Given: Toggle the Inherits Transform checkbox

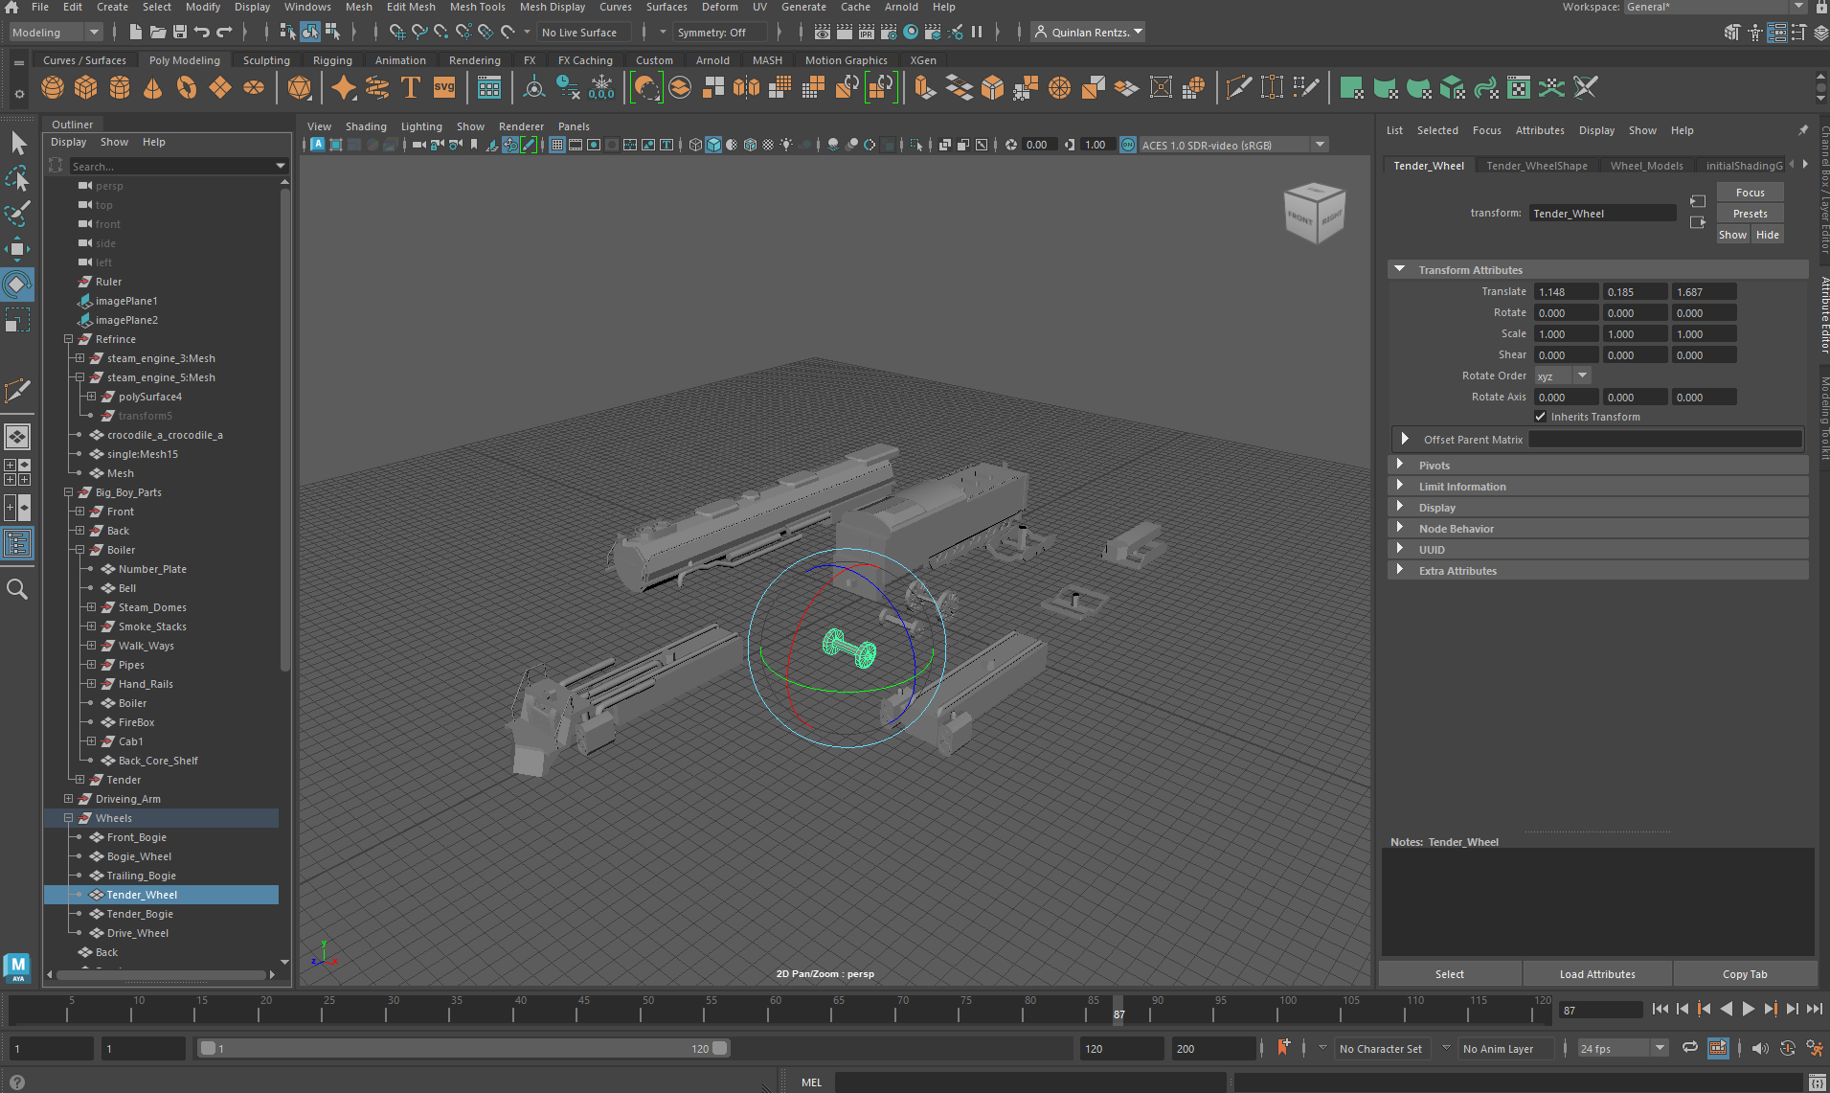Looking at the screenshot, I should pos(1540,417).
